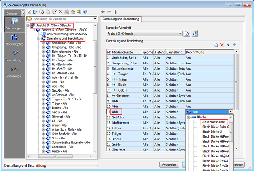Click the folder search toolbar icon
This screenshot has width=254, height=171.
pos(79,12)
